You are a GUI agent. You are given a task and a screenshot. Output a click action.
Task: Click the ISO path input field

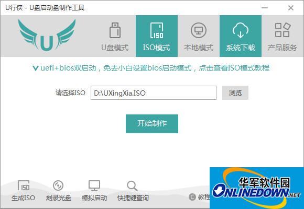pyautogui.click(x=154, y=93)
